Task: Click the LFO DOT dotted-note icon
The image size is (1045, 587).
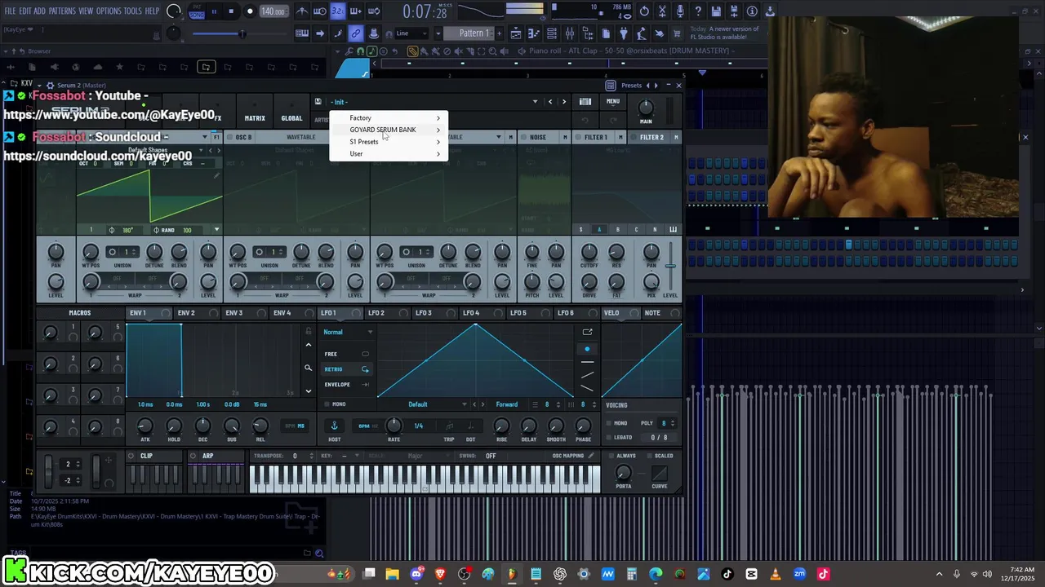Action: (470, 426)
